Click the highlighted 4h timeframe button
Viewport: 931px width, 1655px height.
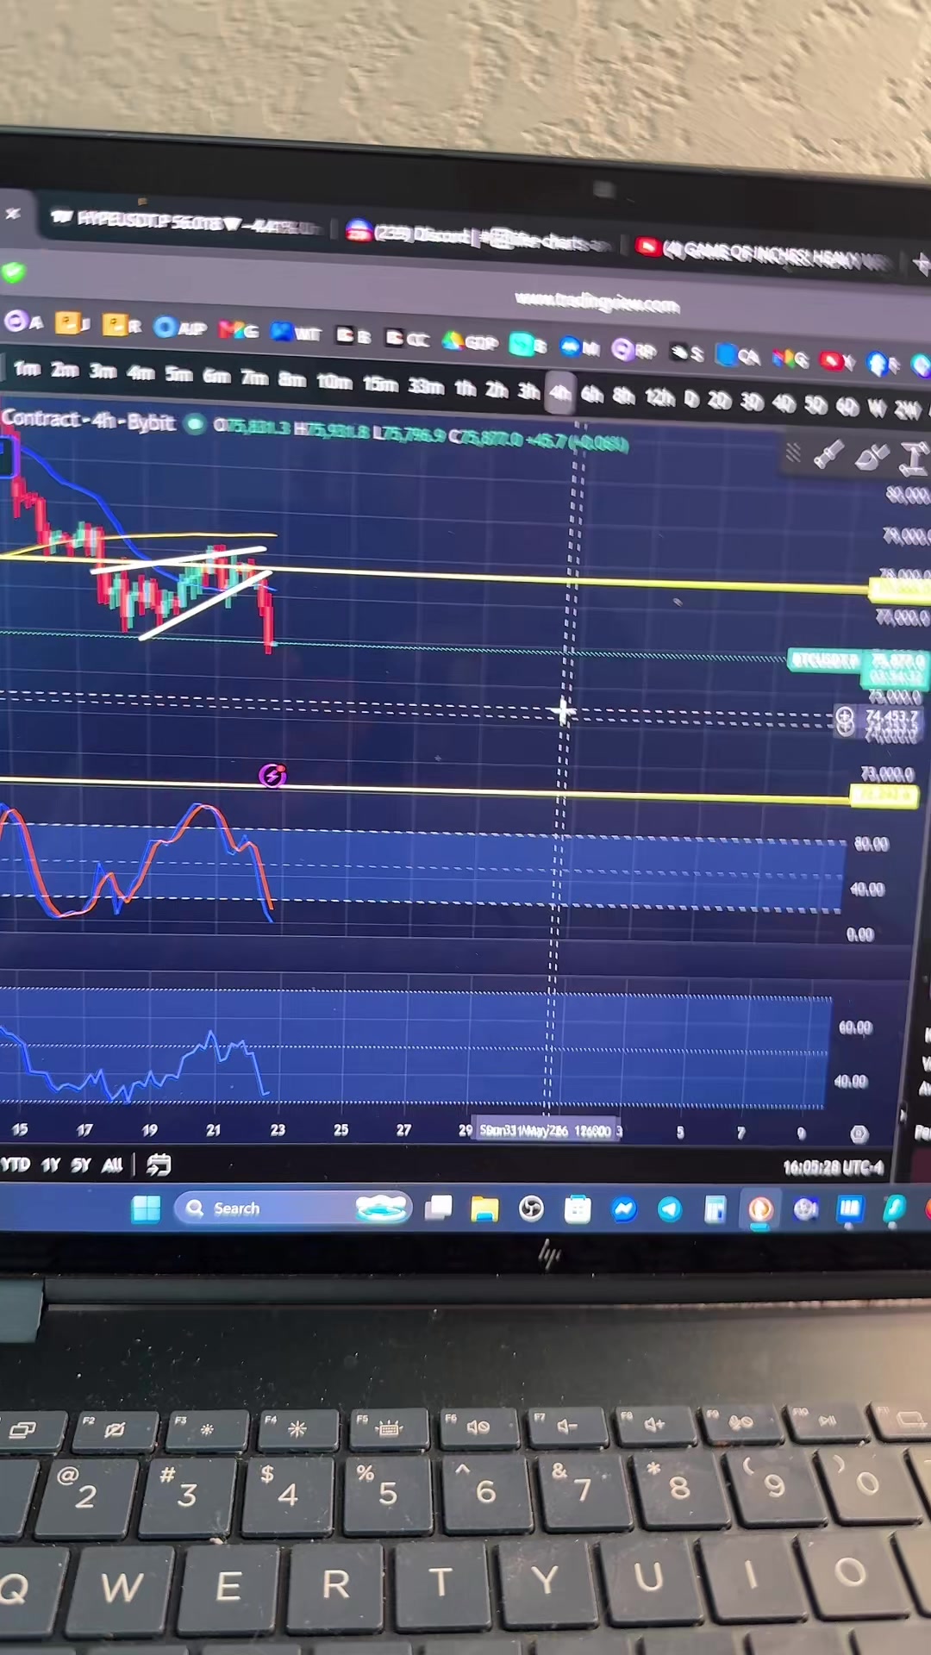(x=560, y=394)
